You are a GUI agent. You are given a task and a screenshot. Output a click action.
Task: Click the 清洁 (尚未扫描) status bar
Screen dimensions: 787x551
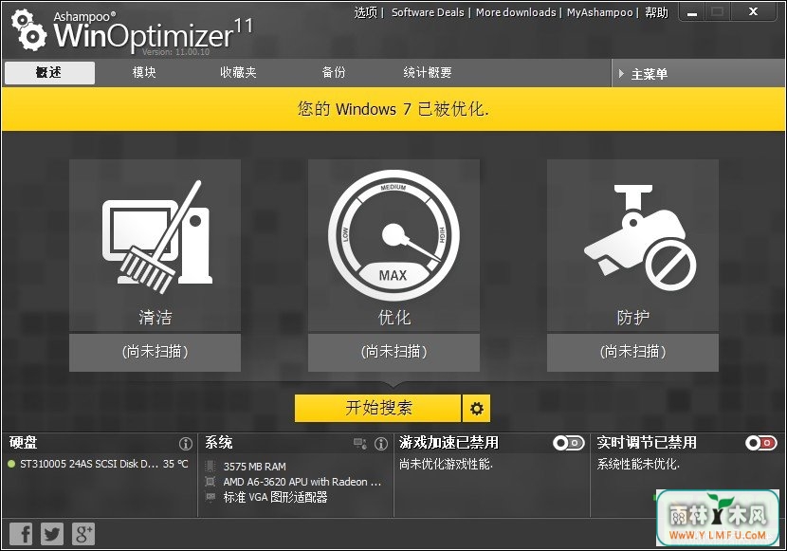click(x=156, y=353)
